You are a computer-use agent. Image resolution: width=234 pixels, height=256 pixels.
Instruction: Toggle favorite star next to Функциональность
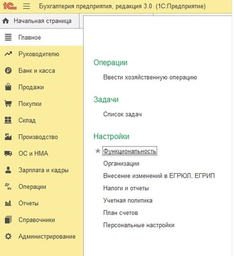(x=98, y=151)
